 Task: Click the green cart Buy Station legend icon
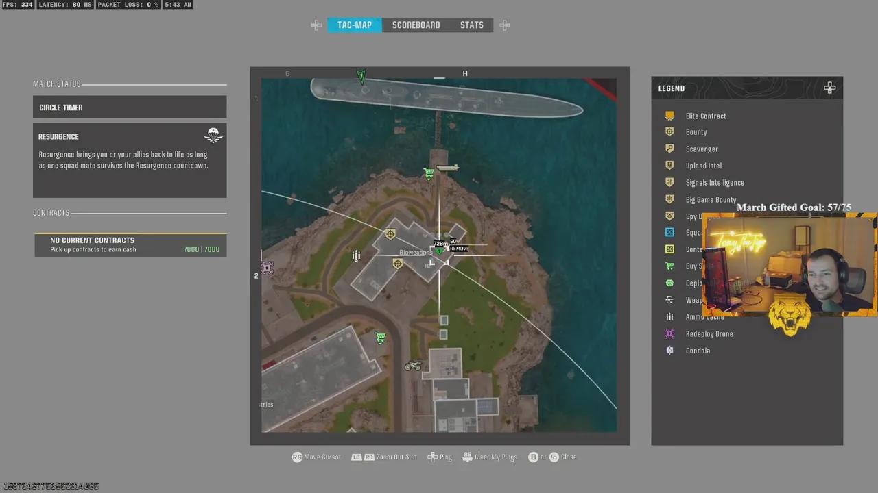coord(669,266)
